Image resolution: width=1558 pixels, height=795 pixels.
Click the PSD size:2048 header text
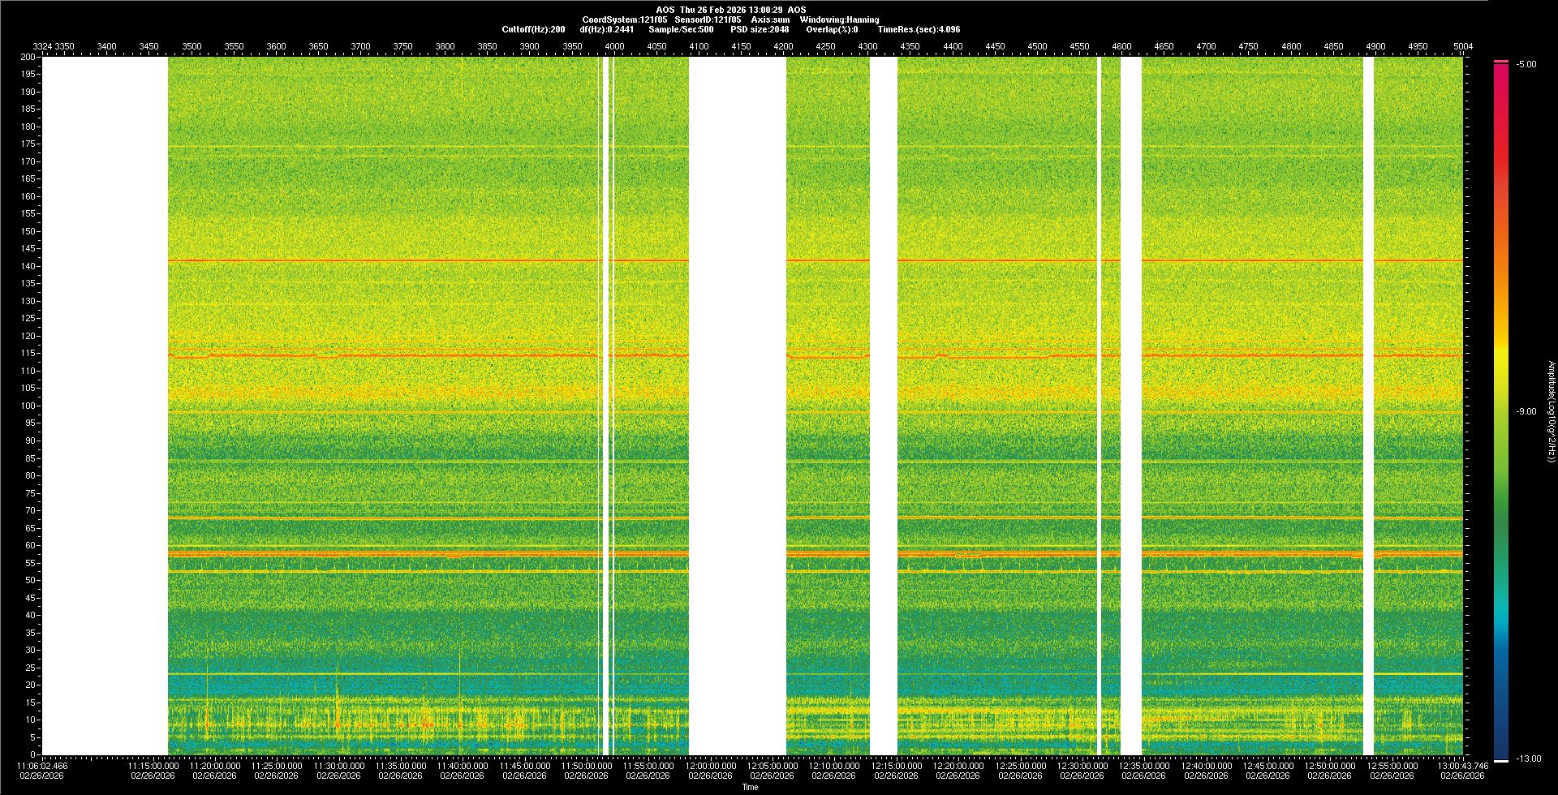pos(760,29)
